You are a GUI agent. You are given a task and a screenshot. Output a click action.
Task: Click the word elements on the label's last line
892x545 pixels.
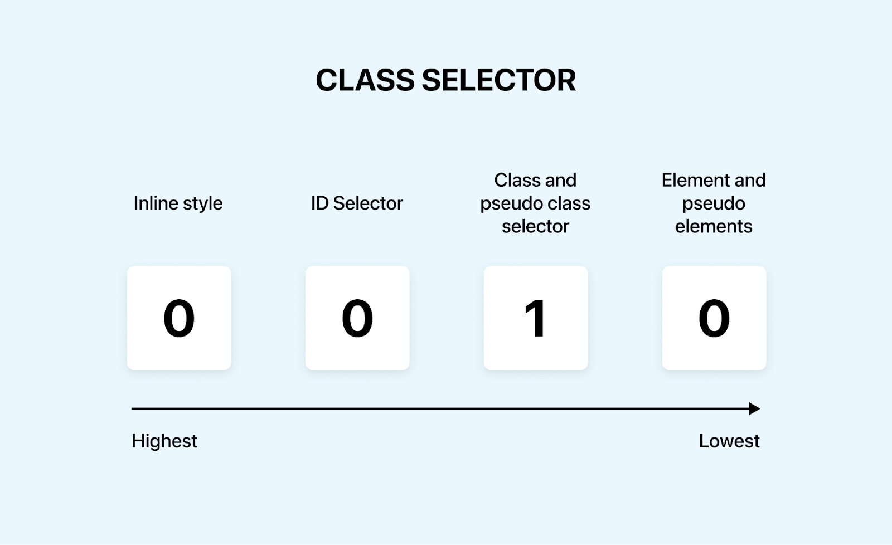click(x=714, y=227)
